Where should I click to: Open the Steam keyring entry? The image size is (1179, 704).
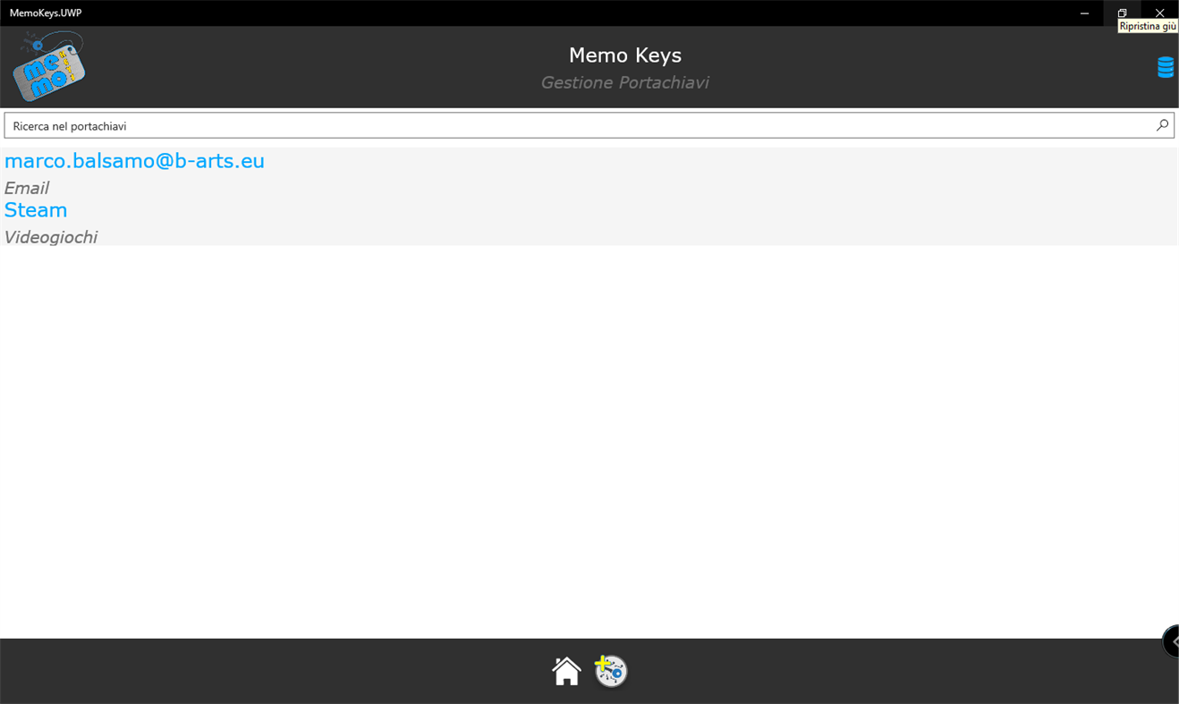[36, 209]
